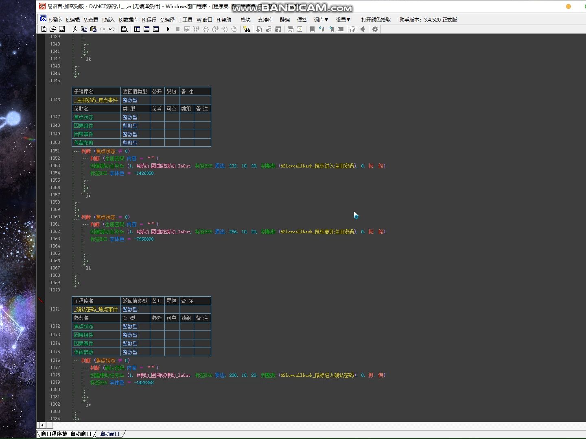586x439 pixels.
Task: Click the Stop square toolbar icon
Action: pyautogui.click(x=178, y=29)
